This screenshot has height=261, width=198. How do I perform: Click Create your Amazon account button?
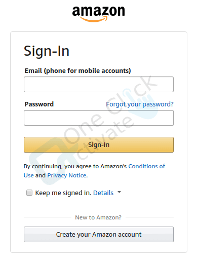99,234
